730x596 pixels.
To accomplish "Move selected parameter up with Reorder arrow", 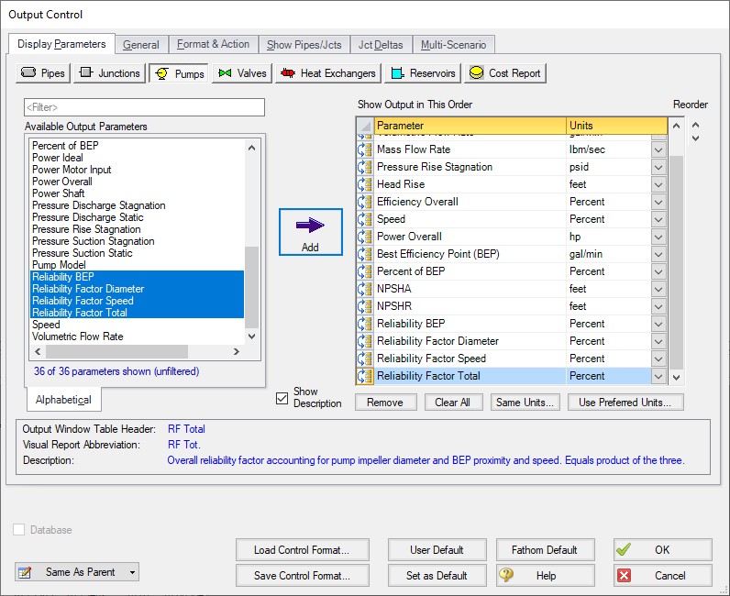I will [x=695, y=125].
